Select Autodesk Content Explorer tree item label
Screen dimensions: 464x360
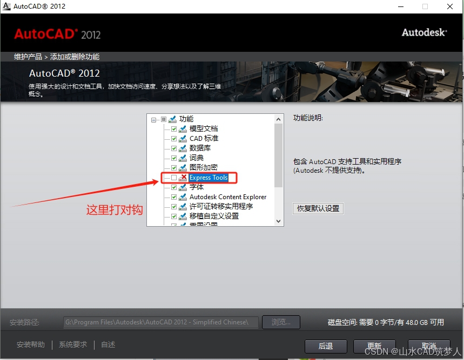(228, 197)
